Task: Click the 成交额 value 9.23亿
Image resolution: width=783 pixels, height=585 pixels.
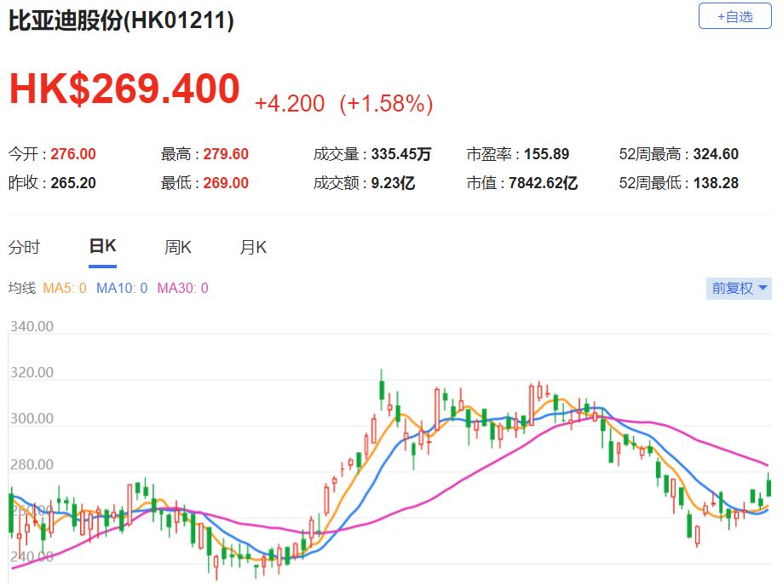Action: coord(393,183)
